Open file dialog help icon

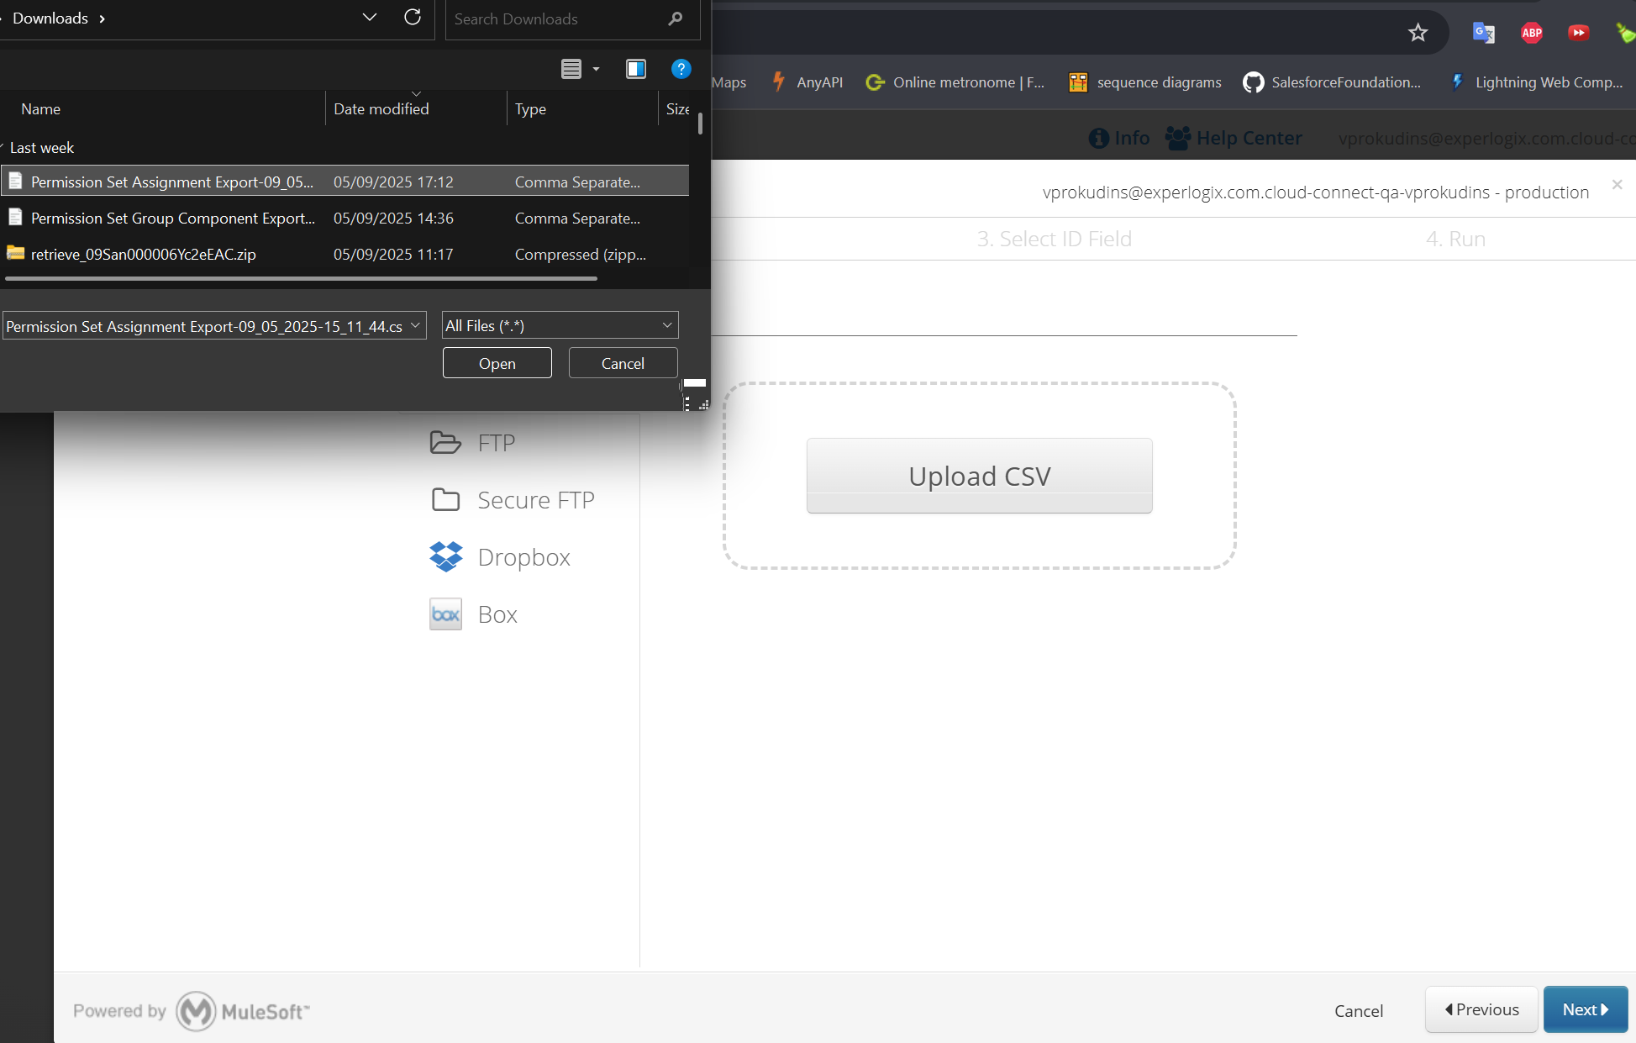(x=681, y=69)
